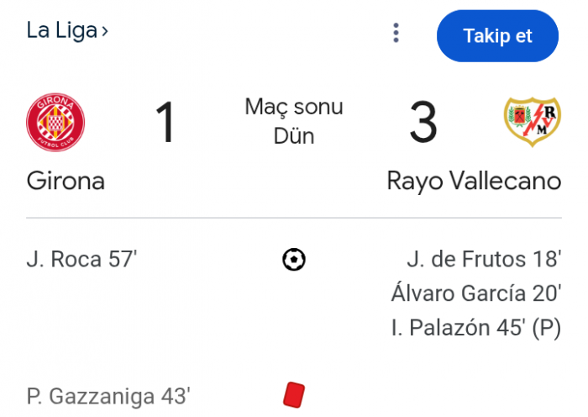Select the Rayo Vallecano team name
The width and height of the screenshot is (588, 417).
coord(474,181)
